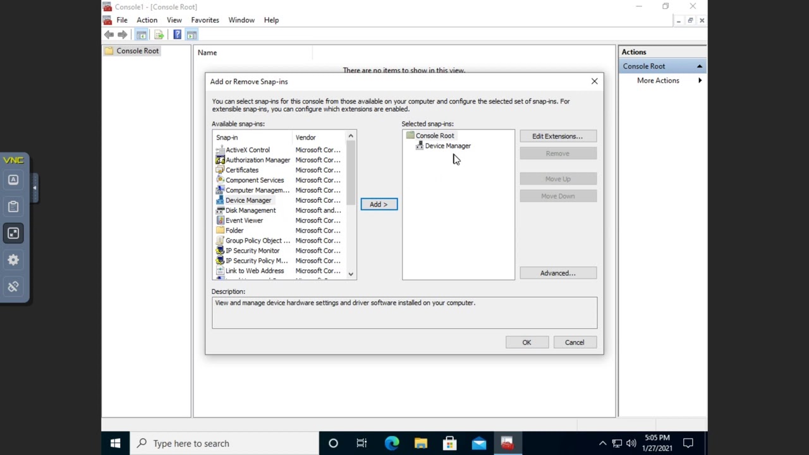Viewport: 809px width, 455px height.
Task: Expand the More Actions submenu arrow
Action: (x=700, y=81)
